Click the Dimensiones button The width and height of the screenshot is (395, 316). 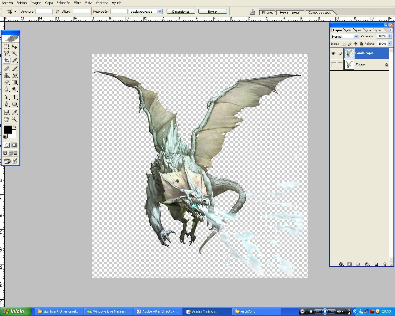click(x=181, y=11)
